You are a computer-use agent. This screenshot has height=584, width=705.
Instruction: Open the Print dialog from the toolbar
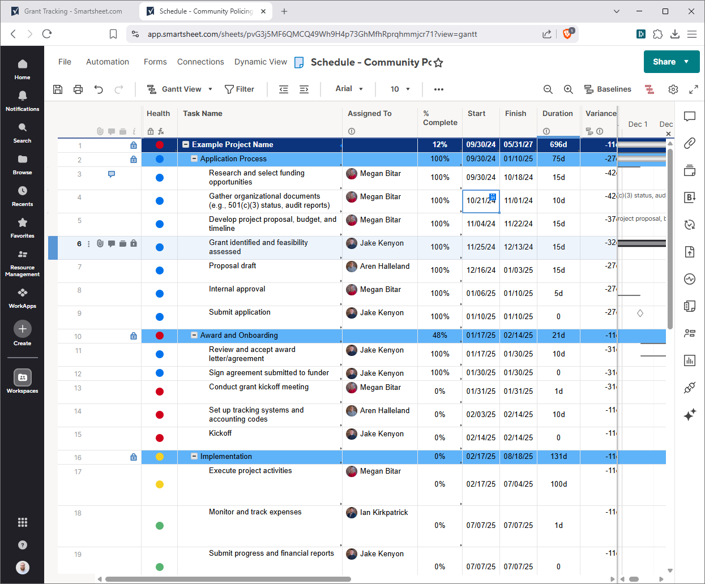tap(78, 89)
